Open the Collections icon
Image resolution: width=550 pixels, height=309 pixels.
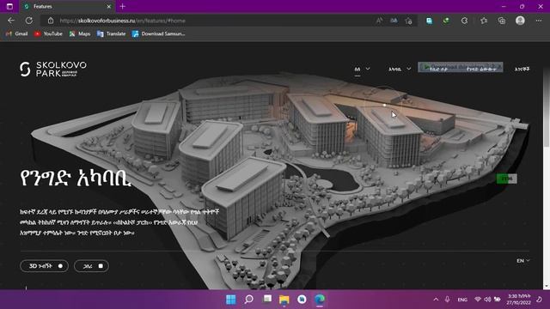[x=502, y=21]
